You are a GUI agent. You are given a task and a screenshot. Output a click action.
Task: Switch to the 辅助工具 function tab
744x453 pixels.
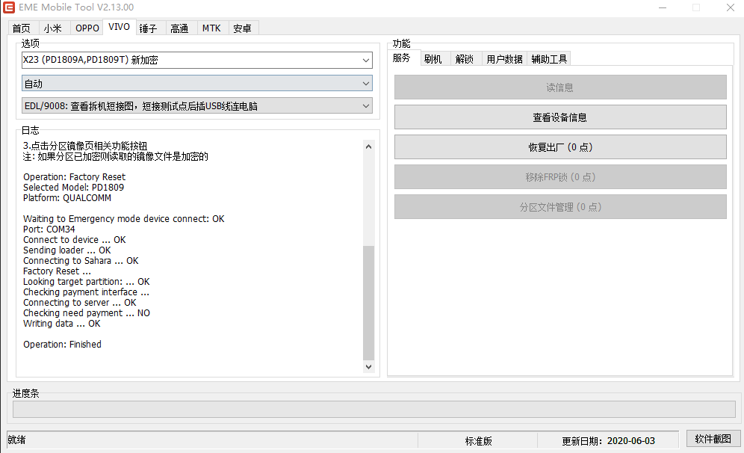549,59
